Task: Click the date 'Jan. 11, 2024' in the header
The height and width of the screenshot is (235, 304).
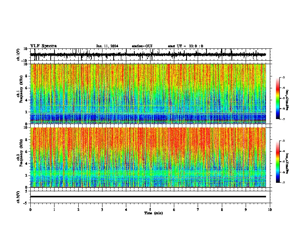Action: (x=107, y=46)
